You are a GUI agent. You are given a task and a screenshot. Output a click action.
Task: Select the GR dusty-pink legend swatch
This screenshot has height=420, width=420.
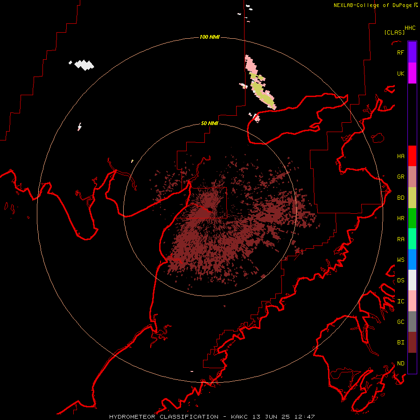(412, 177)
